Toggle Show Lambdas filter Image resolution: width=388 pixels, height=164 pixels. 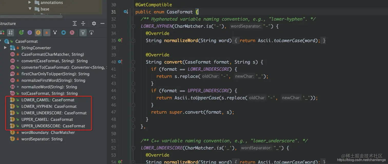[x=72, y=33]
